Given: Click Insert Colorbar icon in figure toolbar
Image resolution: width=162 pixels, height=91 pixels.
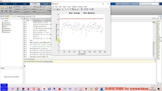Looking at the screenshot, I should [x=85, y=9].
